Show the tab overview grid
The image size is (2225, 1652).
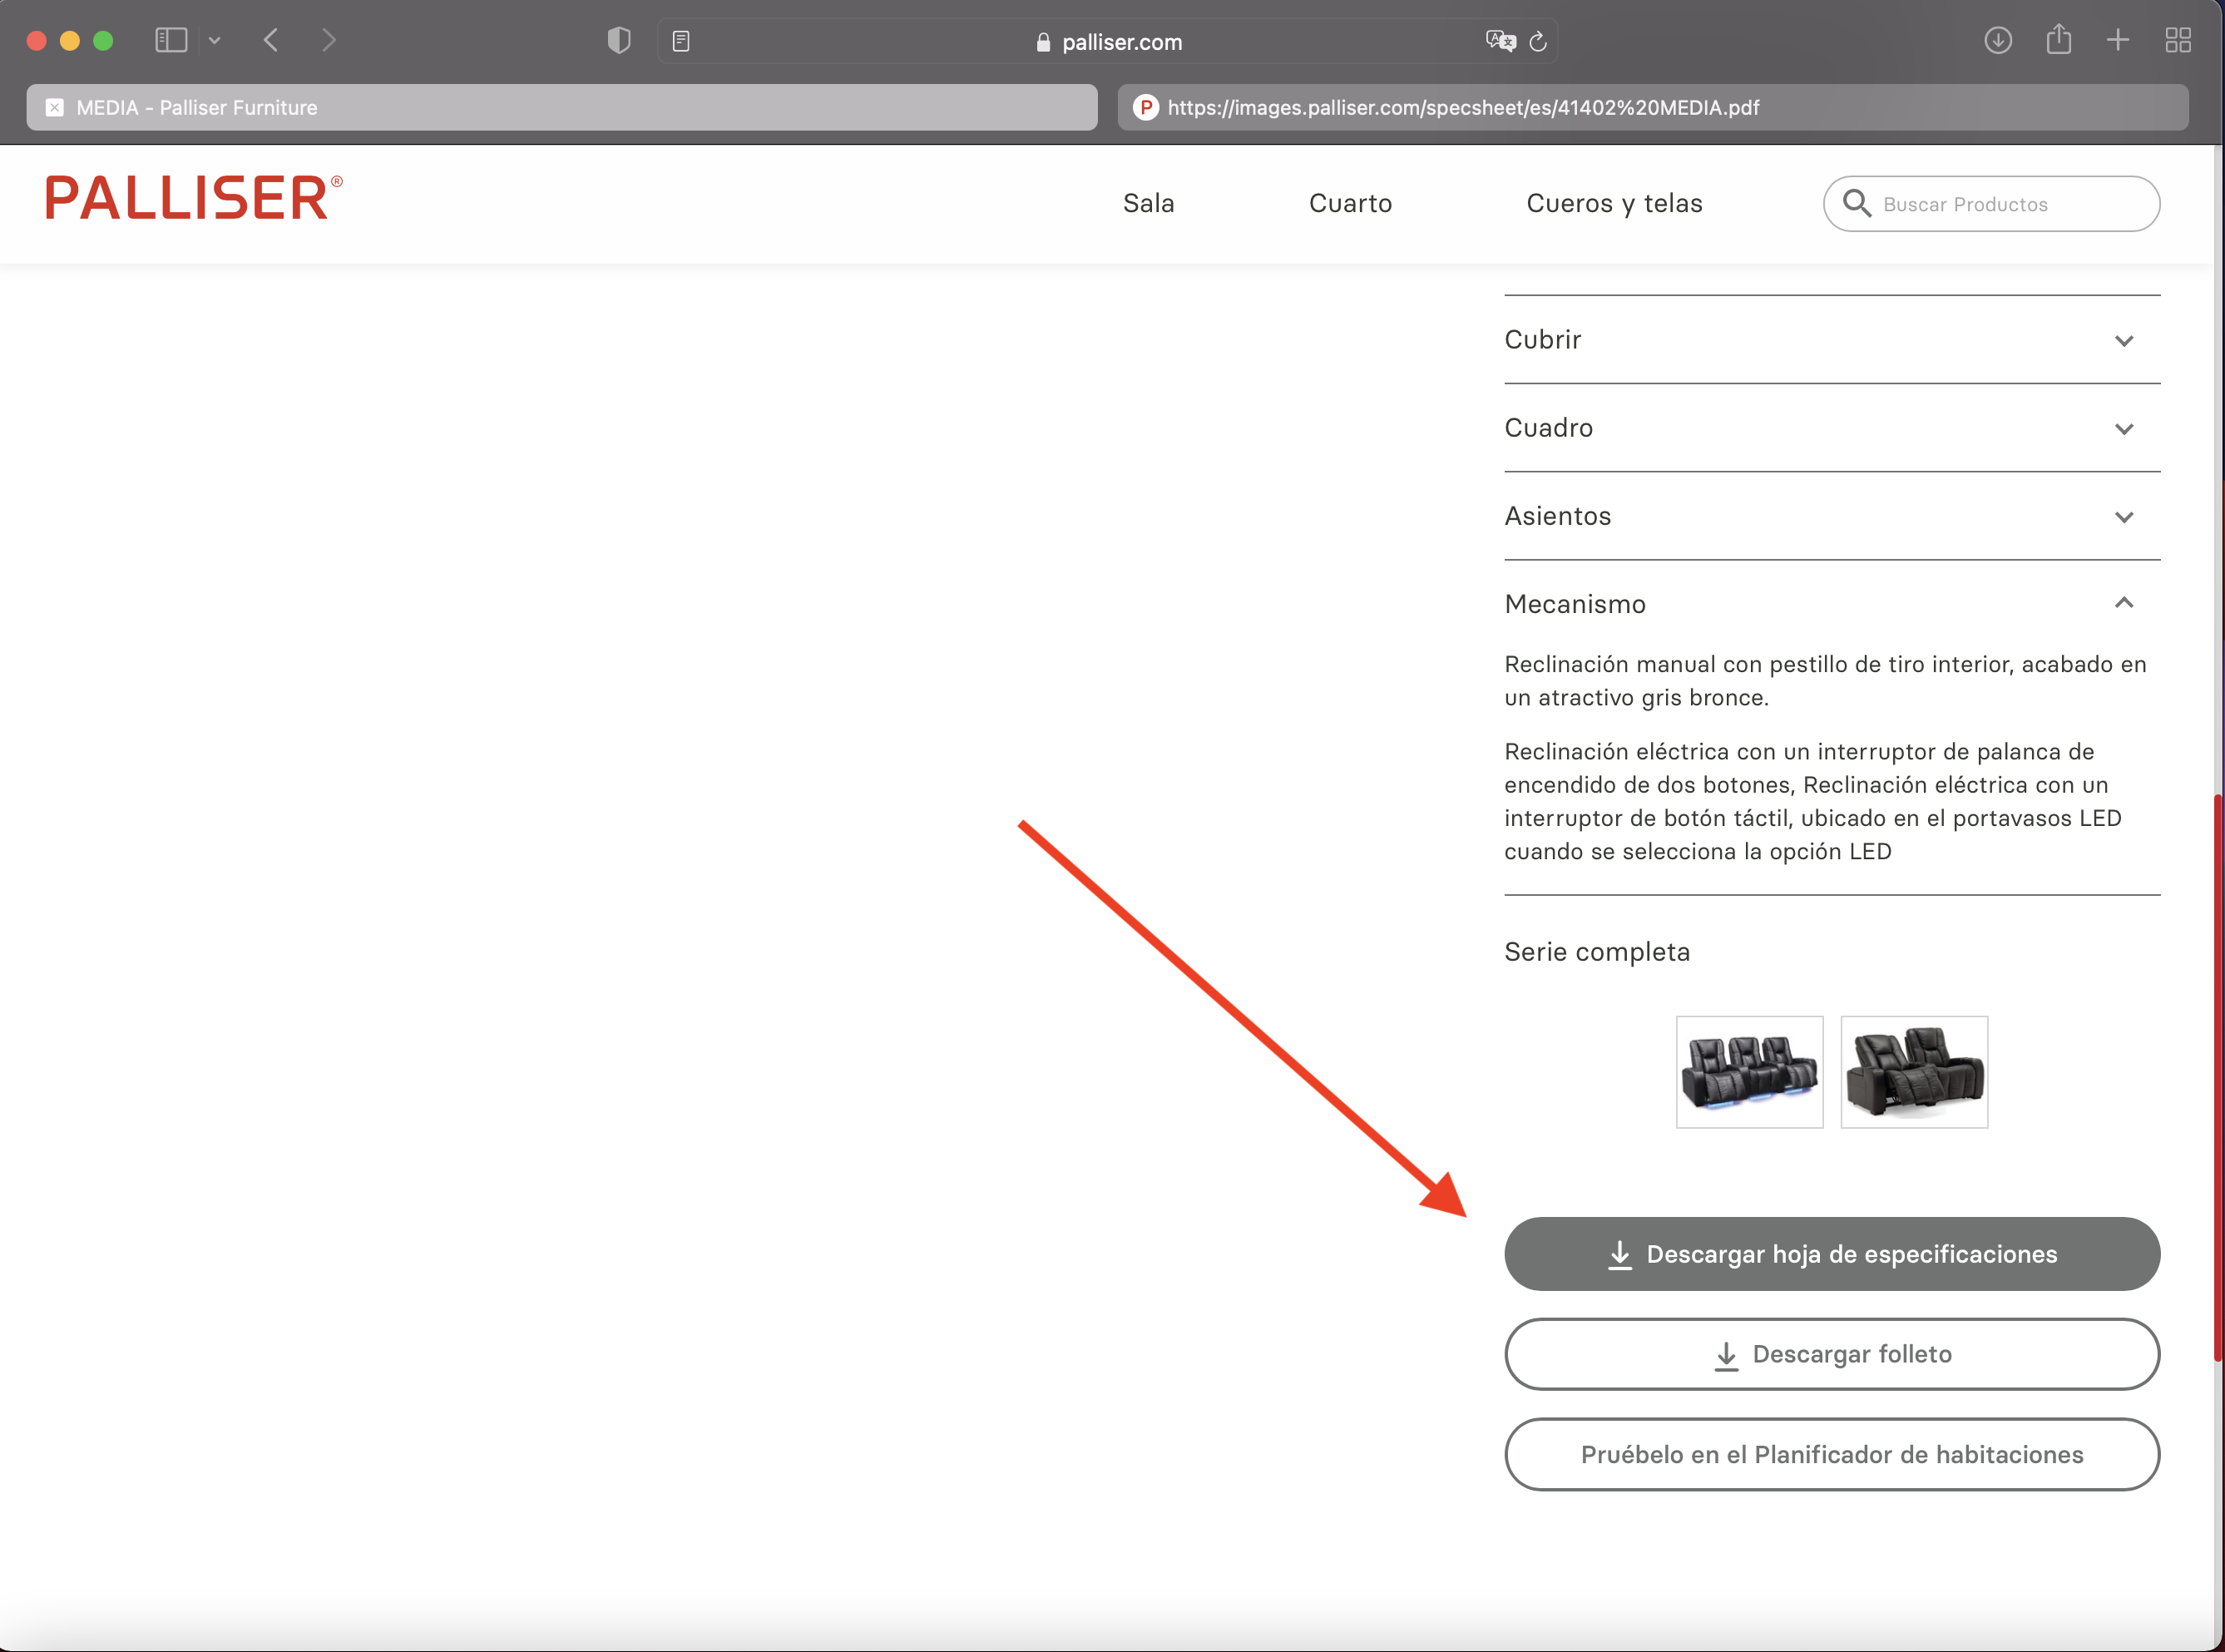click(2178, 40)
